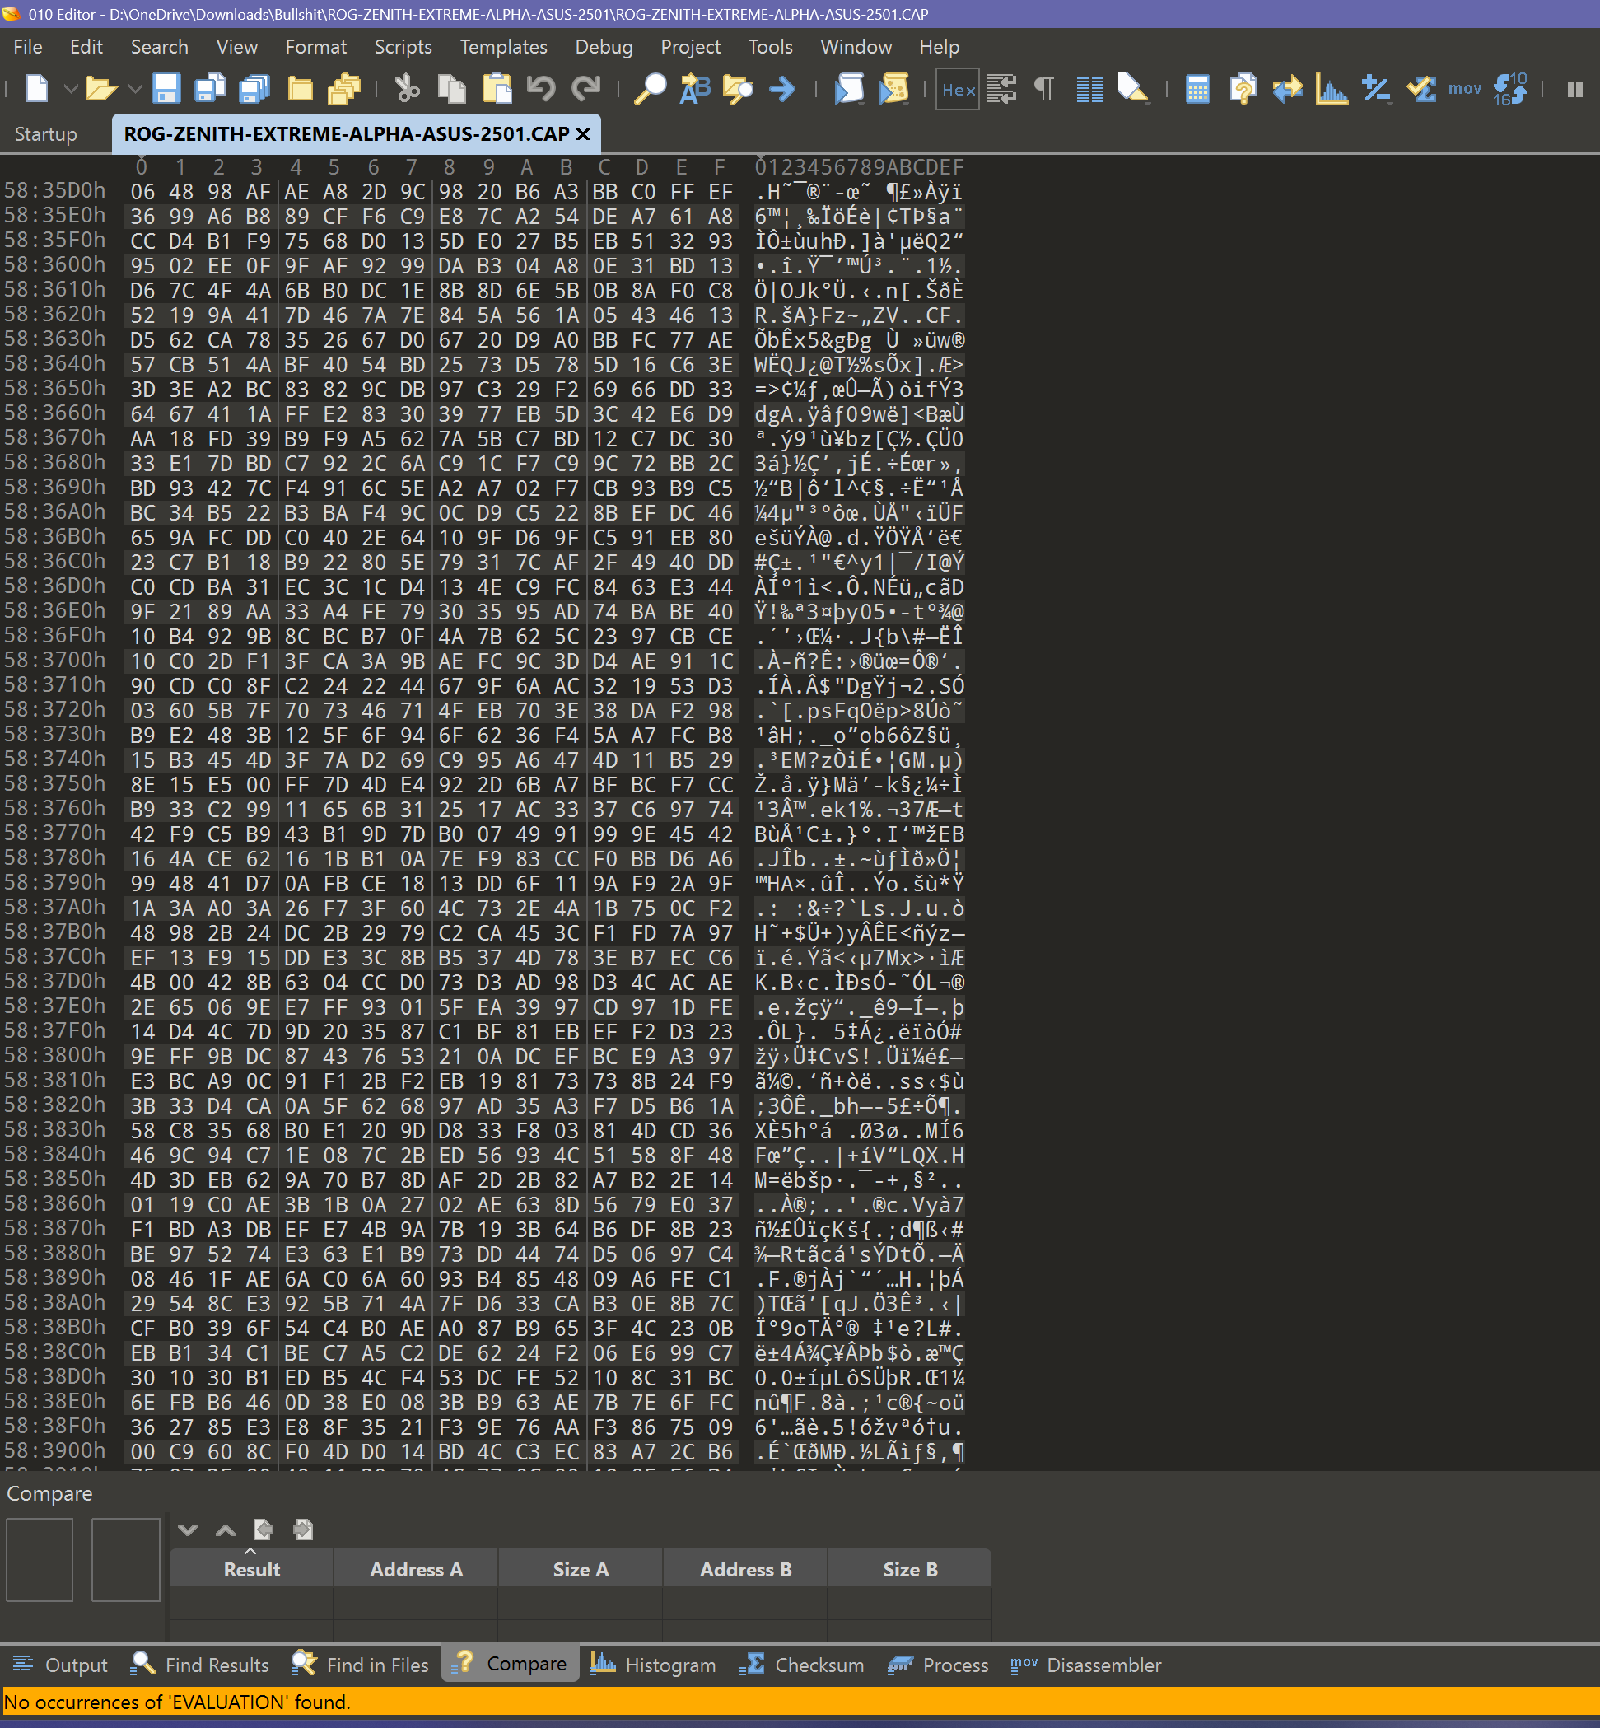Toggle Word Wrap toolbar icon
The image size is (1600, 1728).
(1001, 88)
